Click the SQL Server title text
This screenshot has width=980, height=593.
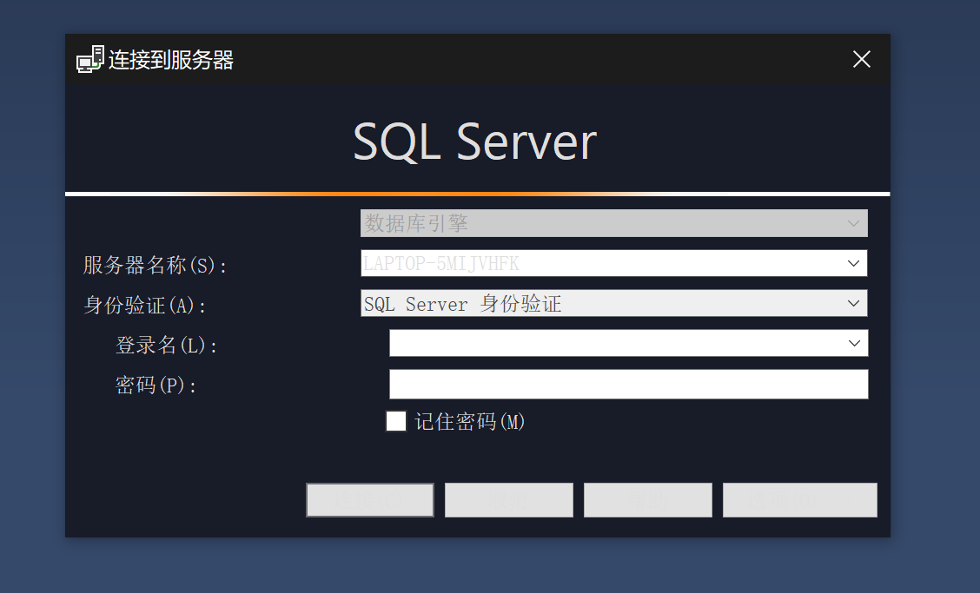pyautogui.click(x=473, y=141)
